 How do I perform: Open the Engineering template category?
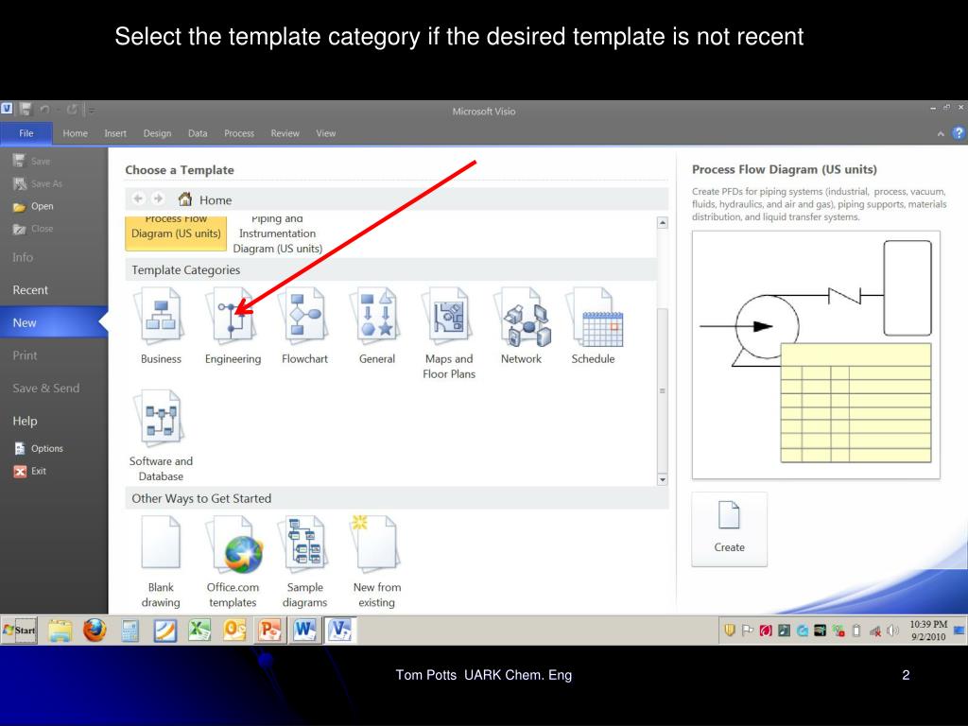pos(233,326)
